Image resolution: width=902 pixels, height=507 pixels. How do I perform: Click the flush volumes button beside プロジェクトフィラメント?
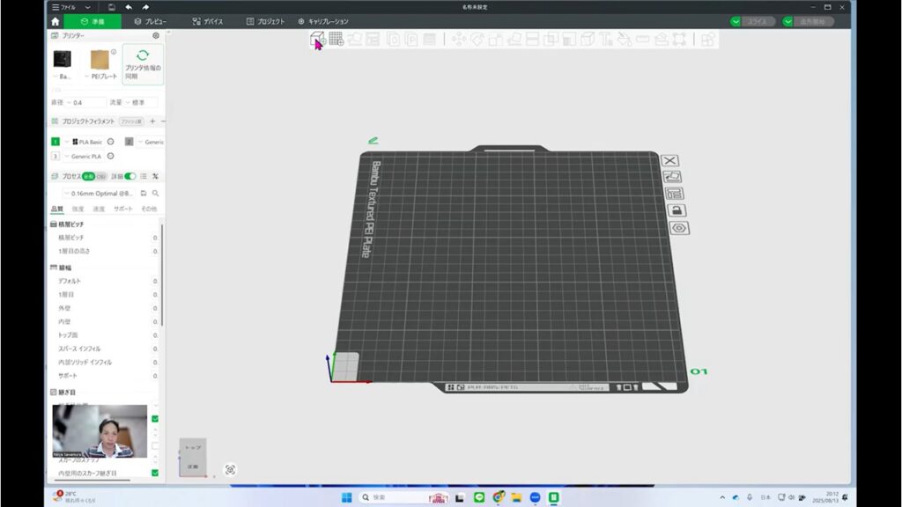tap(131, 121)
